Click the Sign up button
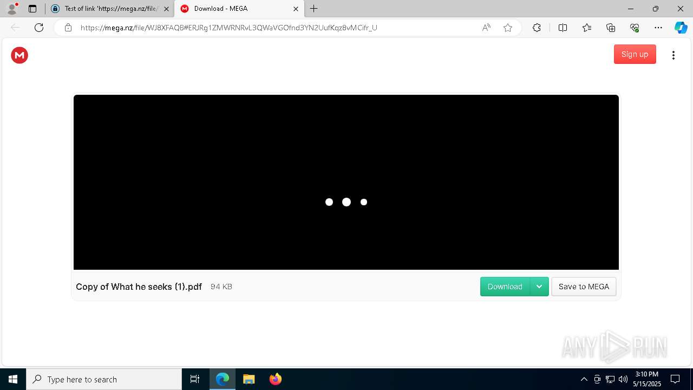The width and height of the screenshot is (693, 390). pos(635,54)
